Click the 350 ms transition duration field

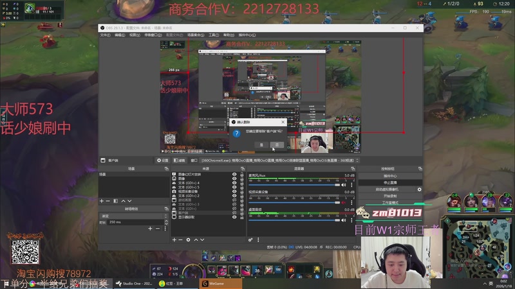(x=135, y=222)
